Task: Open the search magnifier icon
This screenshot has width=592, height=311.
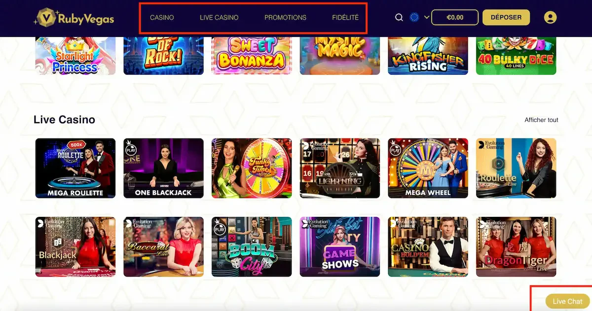Action: pos(399,17)
